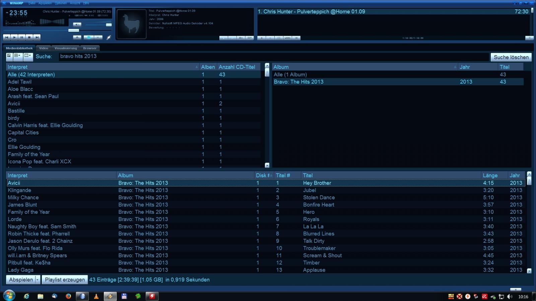Switch to the Visualisierung tab
The height and width of the screenshot is (301, 536).
coord(66,48)
